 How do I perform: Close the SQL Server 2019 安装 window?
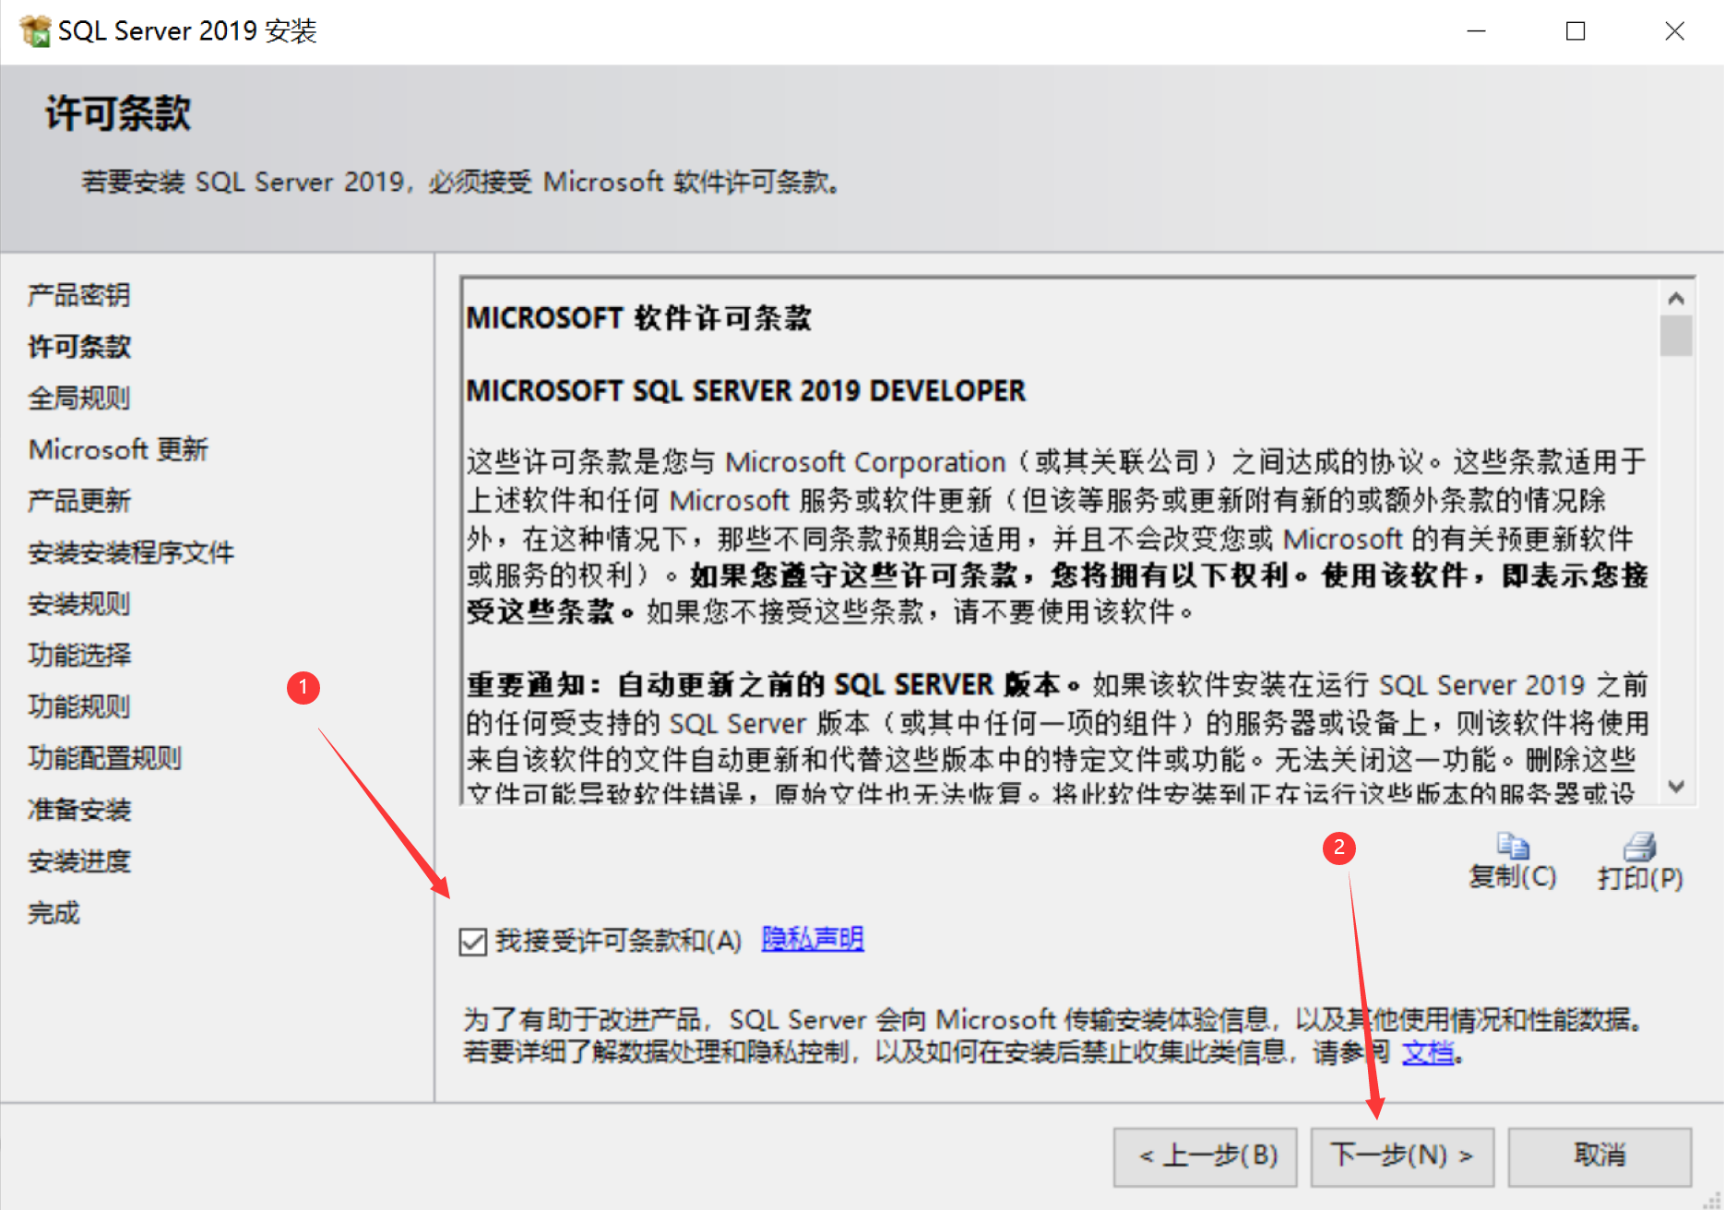(x=1674, y=31)
